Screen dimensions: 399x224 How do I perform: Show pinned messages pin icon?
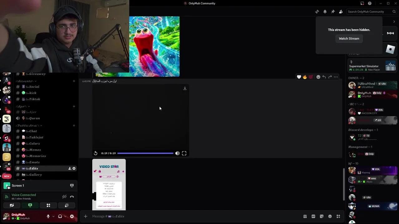click(x=333, y=12)
